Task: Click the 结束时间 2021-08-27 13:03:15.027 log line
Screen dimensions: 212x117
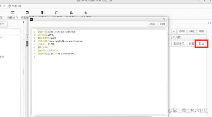Action: click(x=57, y=54)
